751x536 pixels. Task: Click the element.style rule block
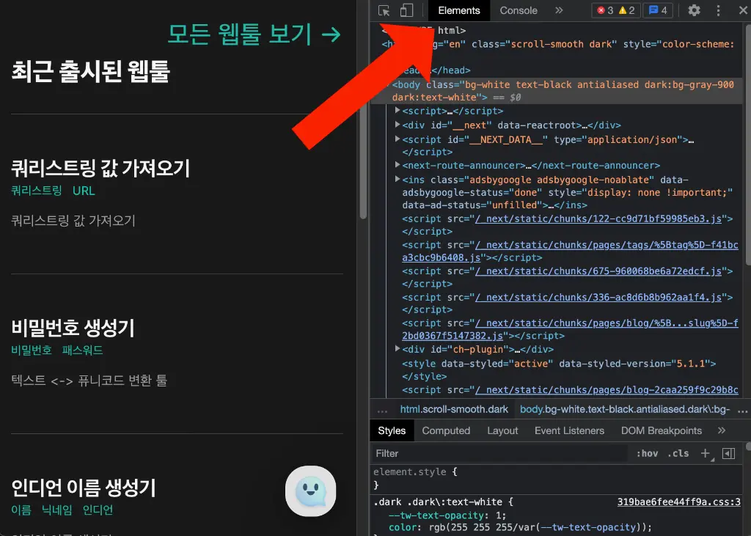(557, 479)
